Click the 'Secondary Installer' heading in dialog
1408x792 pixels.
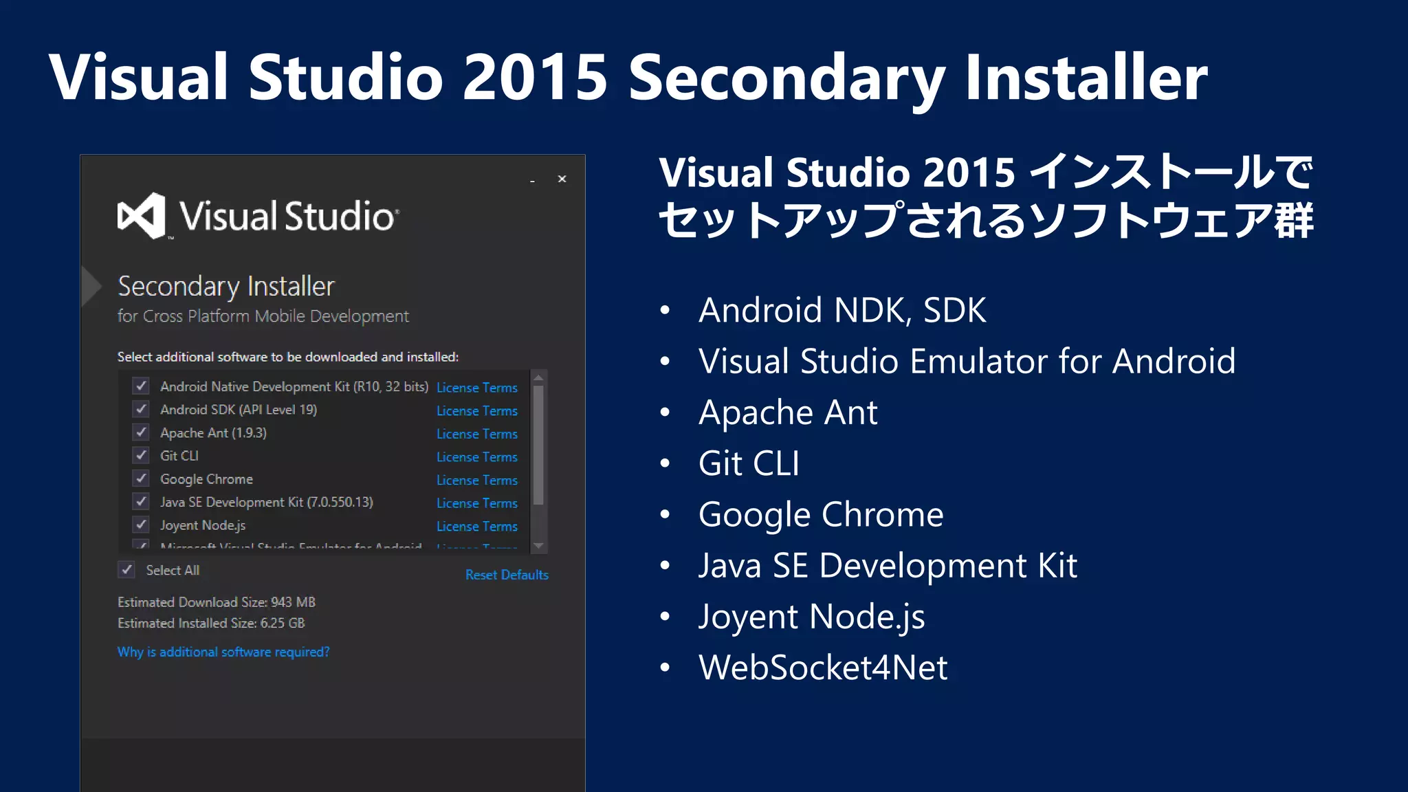(x=226, y=287)
